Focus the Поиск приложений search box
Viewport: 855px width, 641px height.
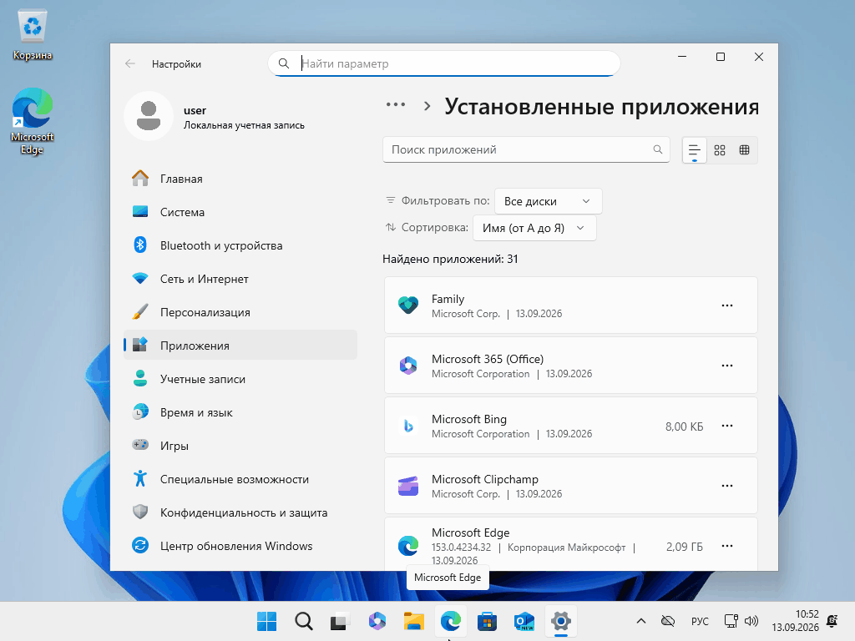526,149
